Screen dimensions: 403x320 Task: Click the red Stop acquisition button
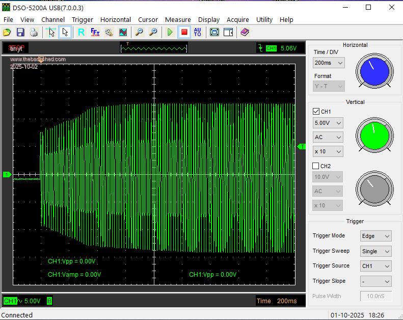pos(184,32)
